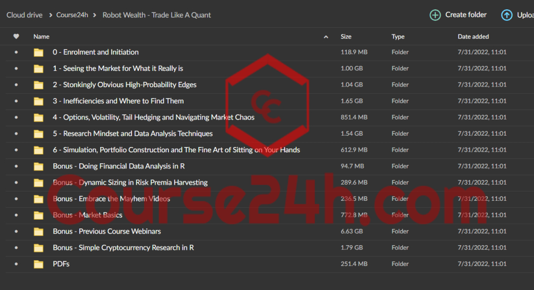Toggle favorite dot for 3 - Inefficiencies row
Viewport: 534px width, 290px height.
click(x=16, y=101)
